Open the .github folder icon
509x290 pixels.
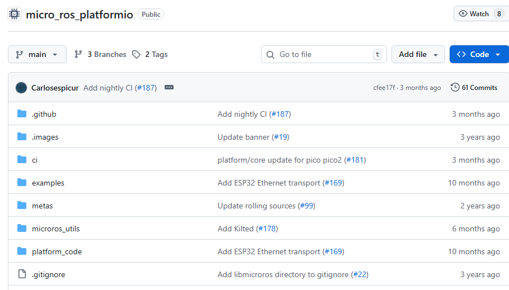(22, 114)
